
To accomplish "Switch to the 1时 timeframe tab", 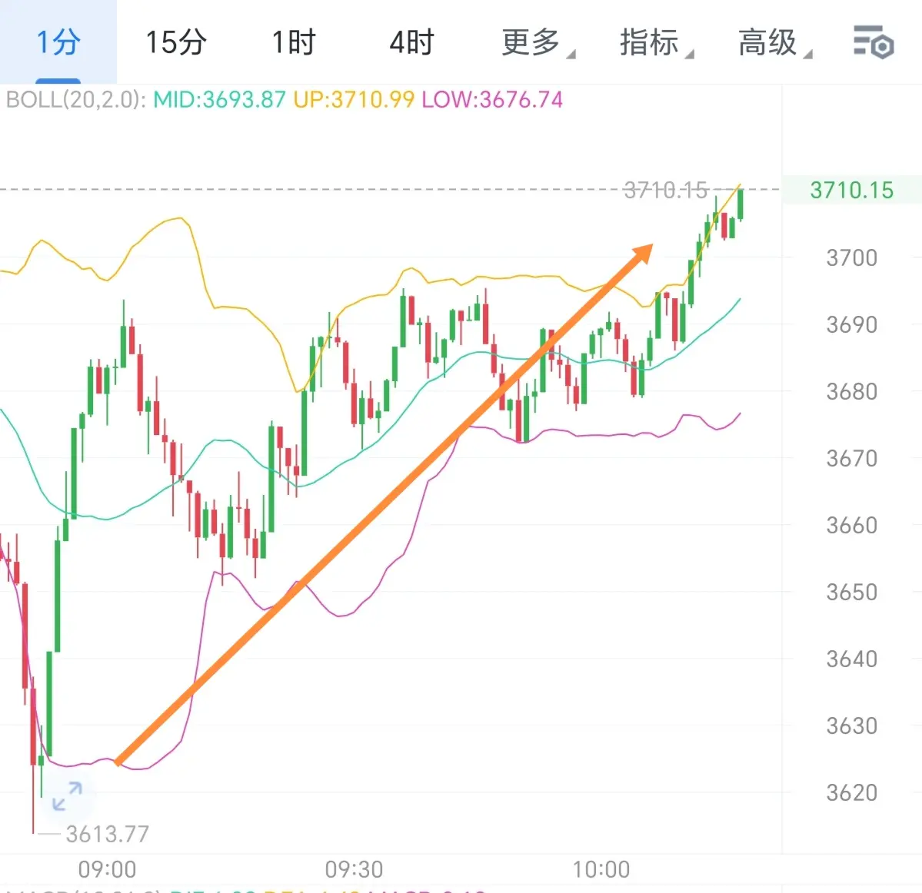I will pos(294,41).
